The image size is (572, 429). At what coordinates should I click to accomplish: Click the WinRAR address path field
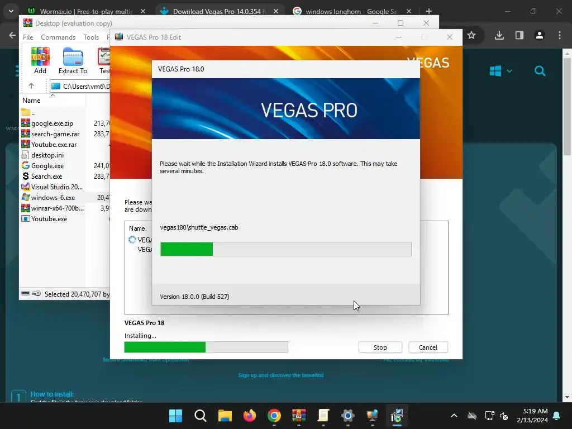pos(80,86)
